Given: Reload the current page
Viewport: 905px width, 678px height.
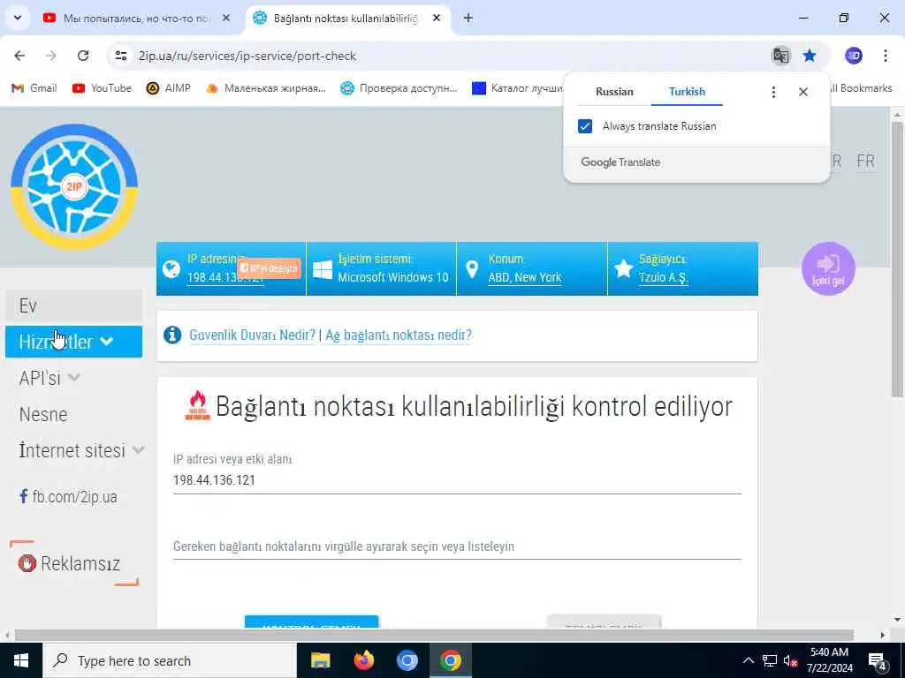Looking at the screenshot, I should [x=83, y=56].
